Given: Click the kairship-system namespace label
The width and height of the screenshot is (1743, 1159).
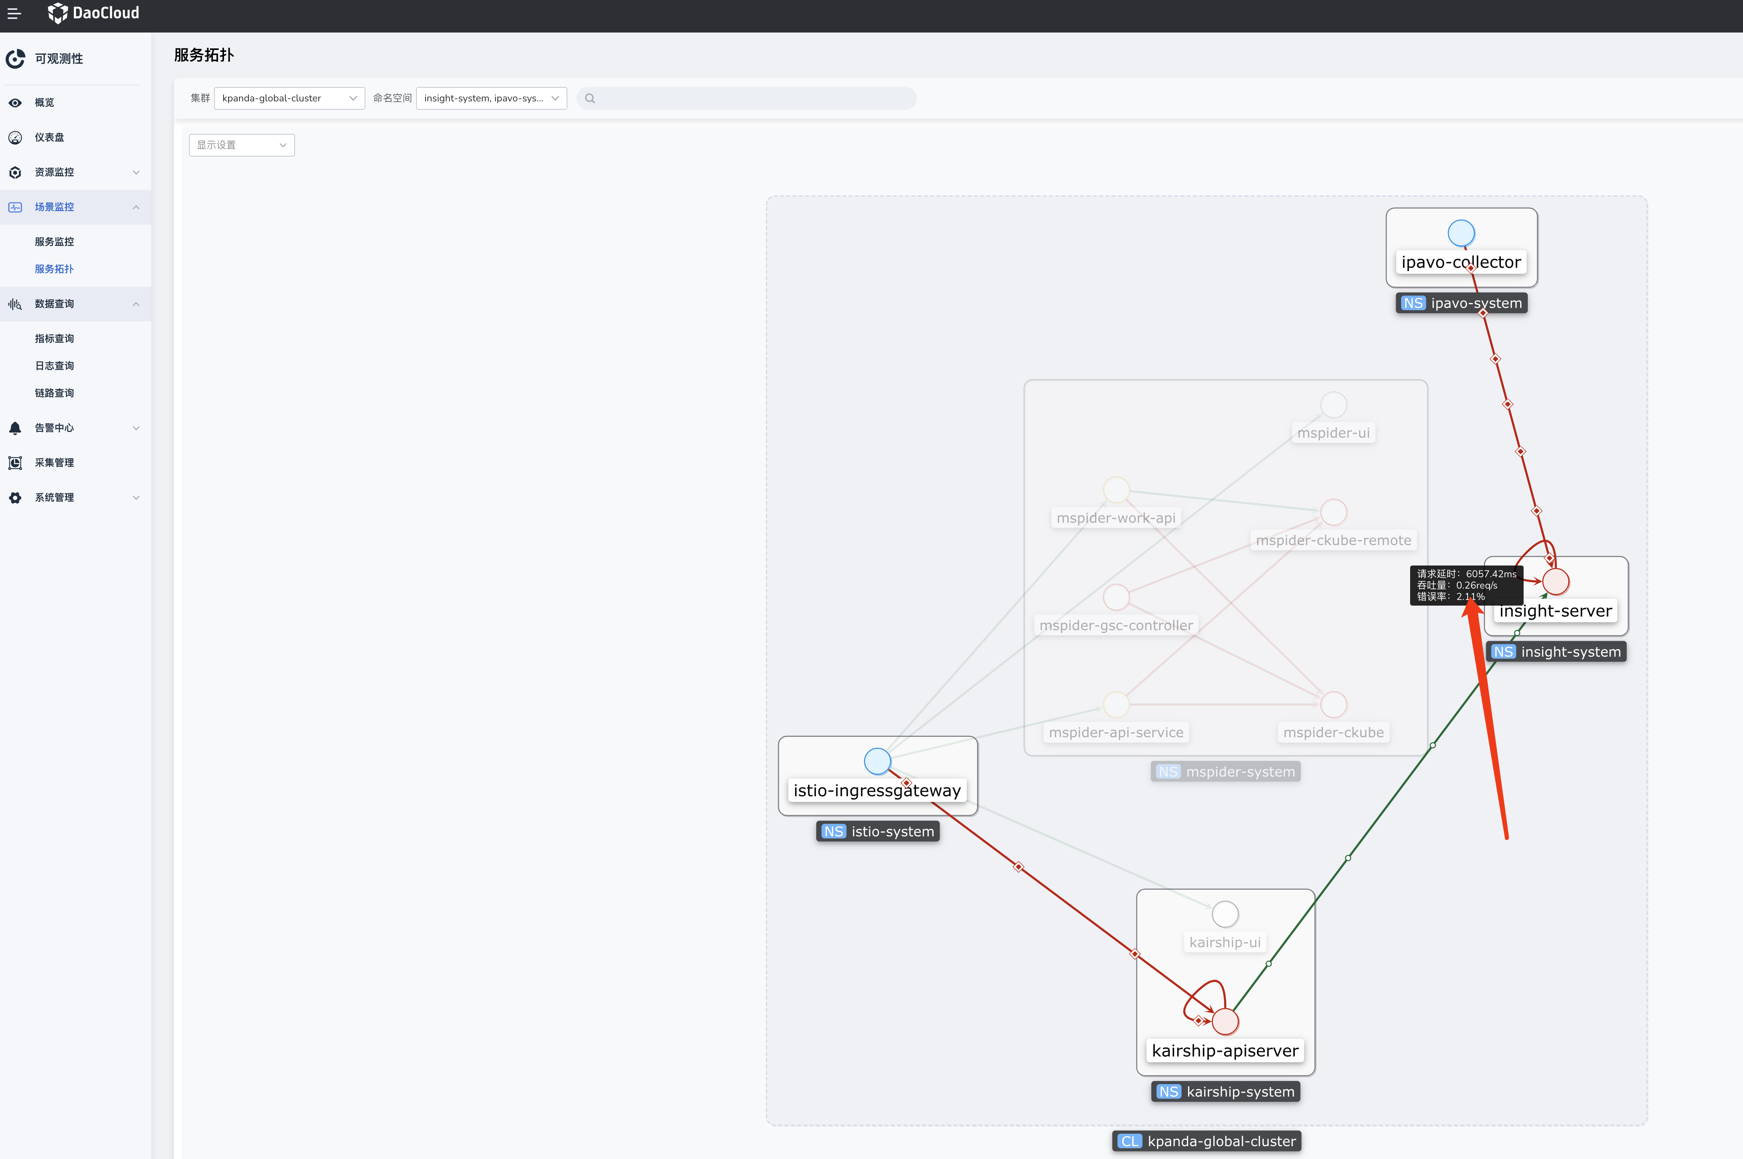Looking at the screenshot, I should [1226, 1092].
